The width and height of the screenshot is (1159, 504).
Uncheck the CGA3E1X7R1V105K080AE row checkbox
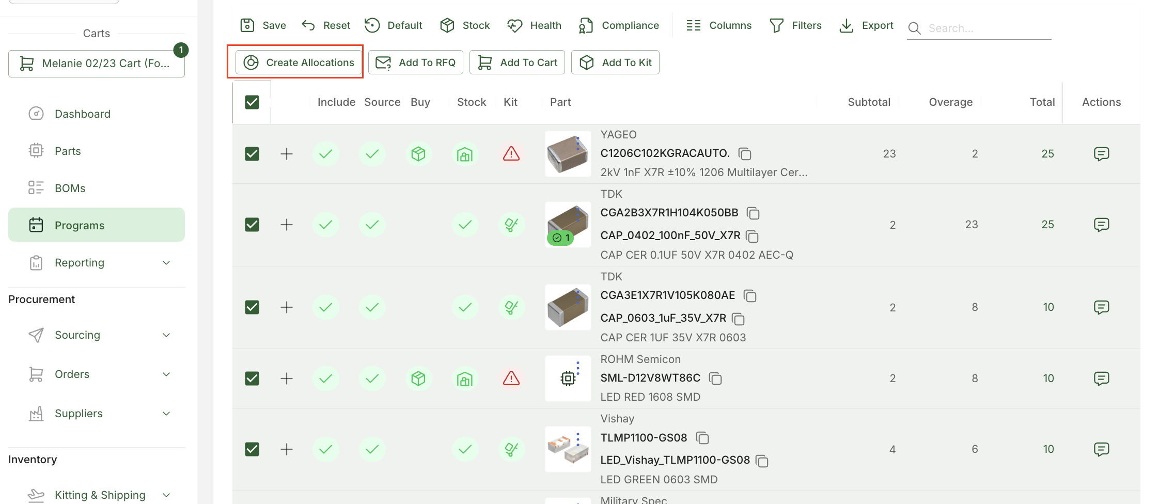coord(252,307)
